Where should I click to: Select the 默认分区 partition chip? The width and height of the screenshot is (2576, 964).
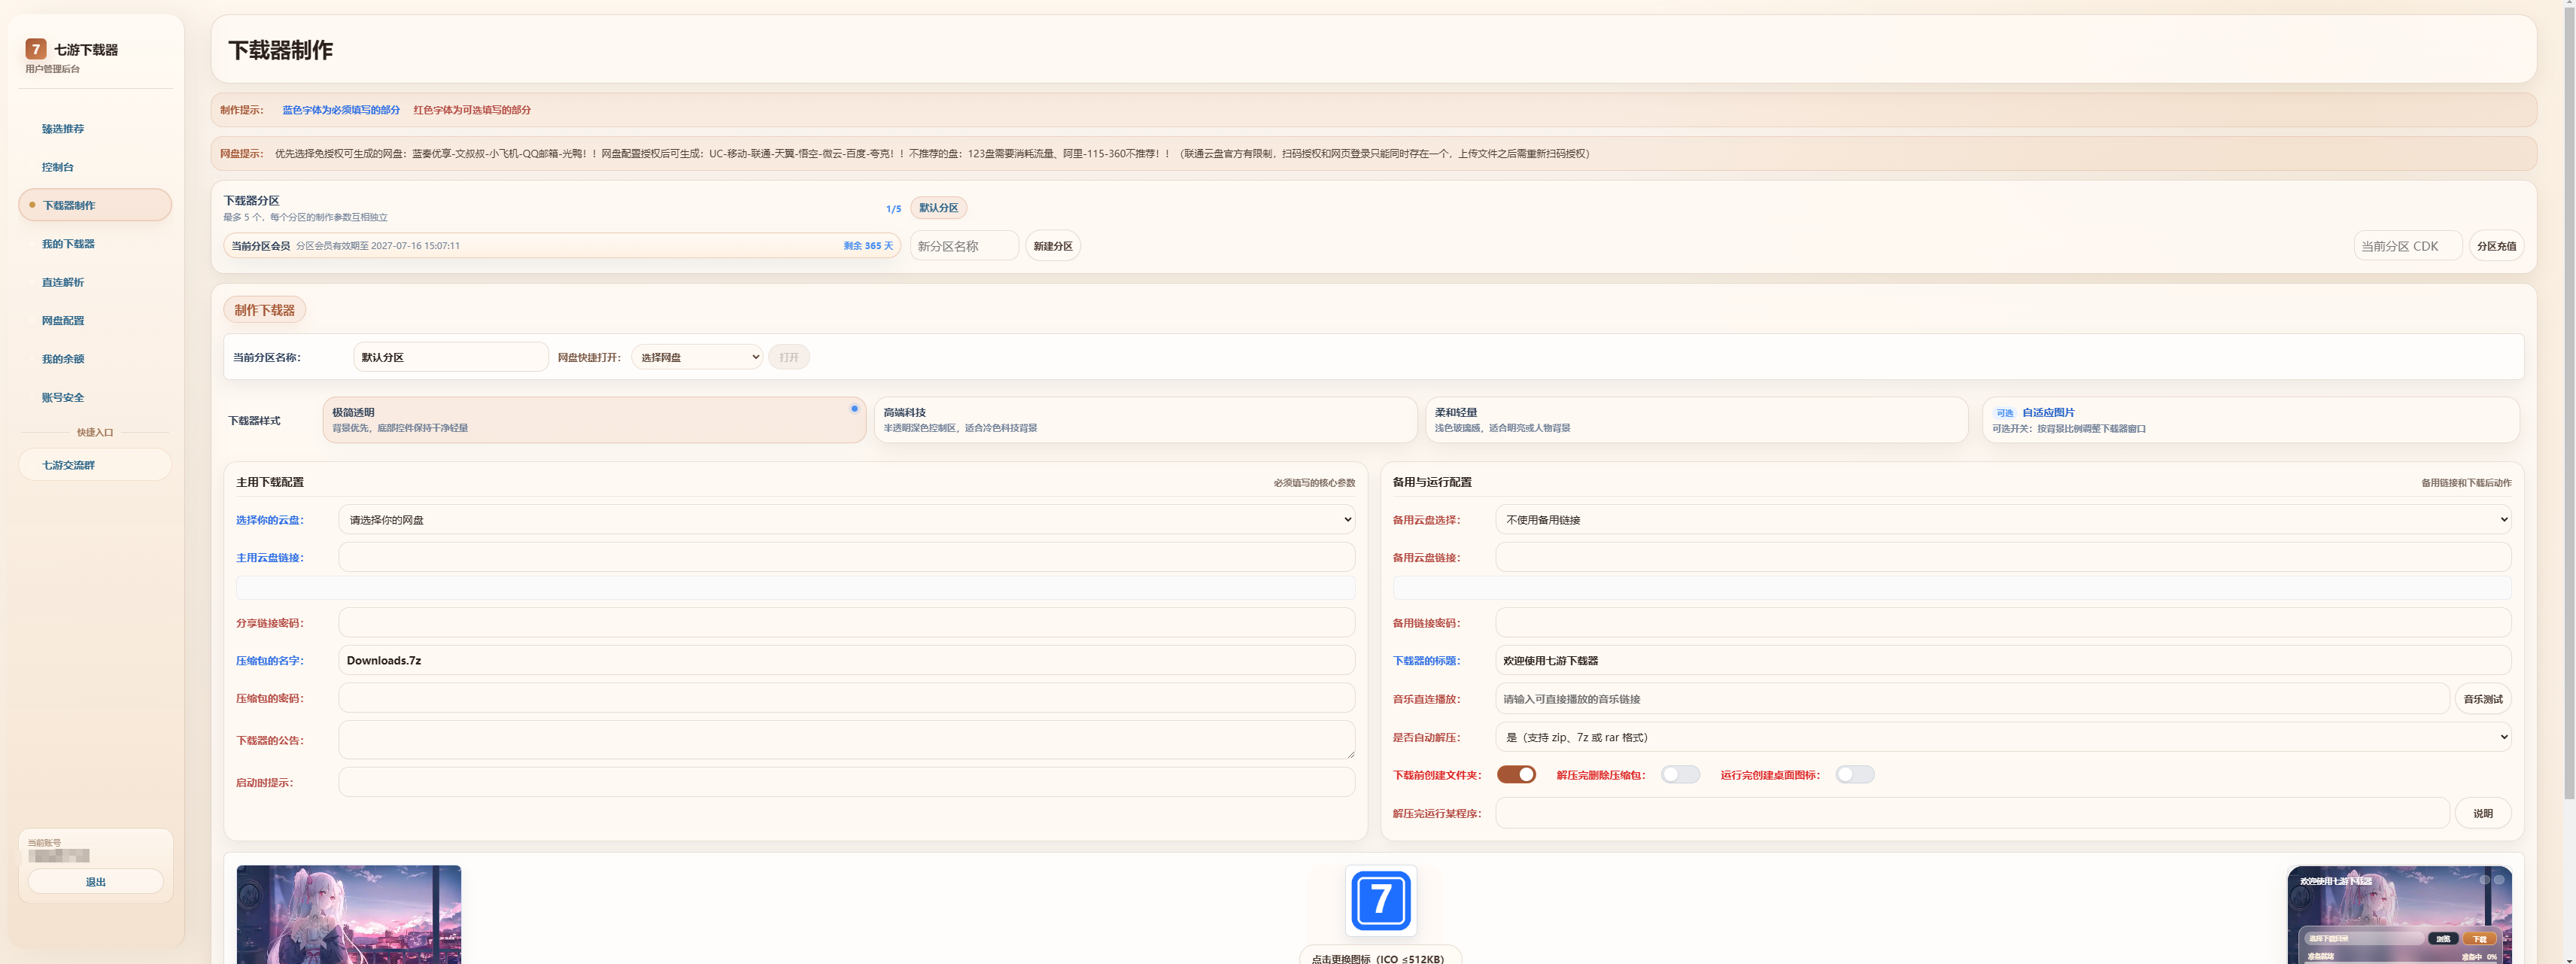(x=938, y=208)
